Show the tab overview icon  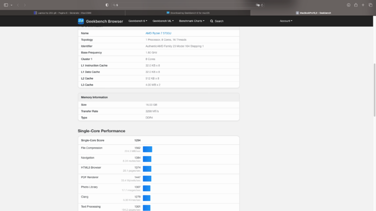pyautogui.click(x=370, y=5)
